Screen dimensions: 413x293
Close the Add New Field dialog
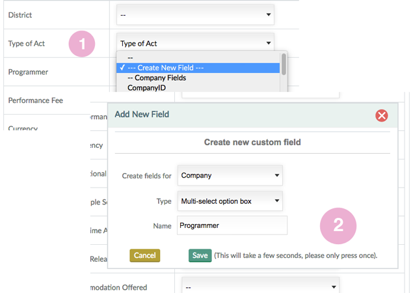(x=382, y=115)
